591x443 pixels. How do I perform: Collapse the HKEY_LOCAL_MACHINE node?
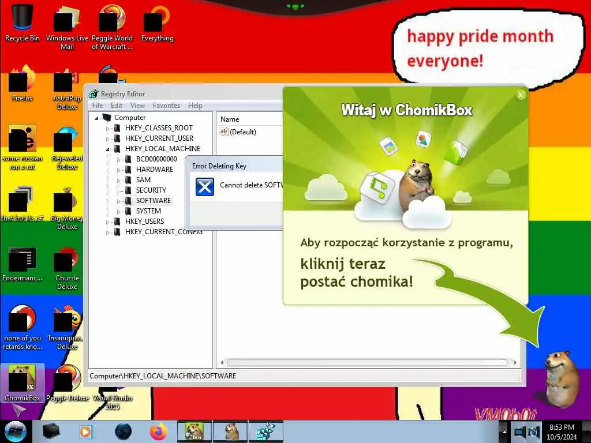click(x=107, y=149)
